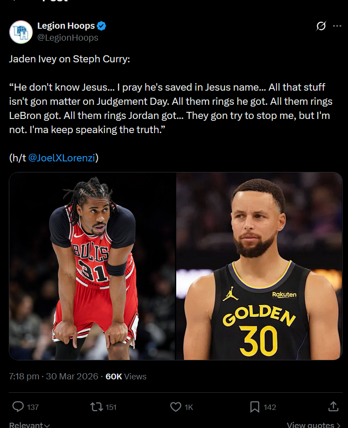Click the 60K Views count

(126, 376)
